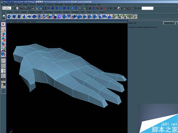This screenshot has width=178, height=133.
Task: Switch to Persp/Outliner layout
Action: tap(3, 71)
